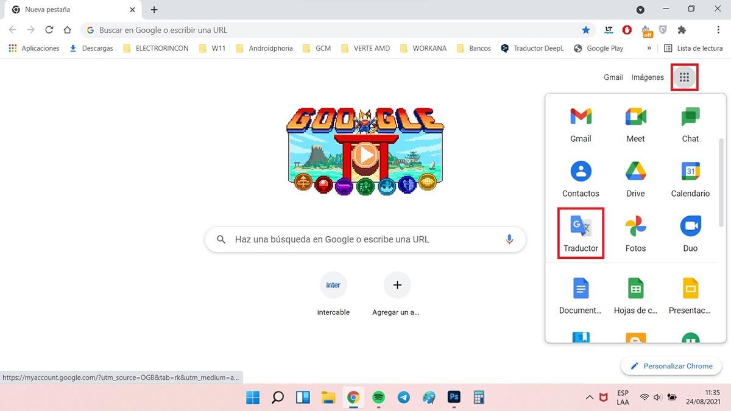Follow the Gmail link at the top
731x411 pixels.
[613, 77]
